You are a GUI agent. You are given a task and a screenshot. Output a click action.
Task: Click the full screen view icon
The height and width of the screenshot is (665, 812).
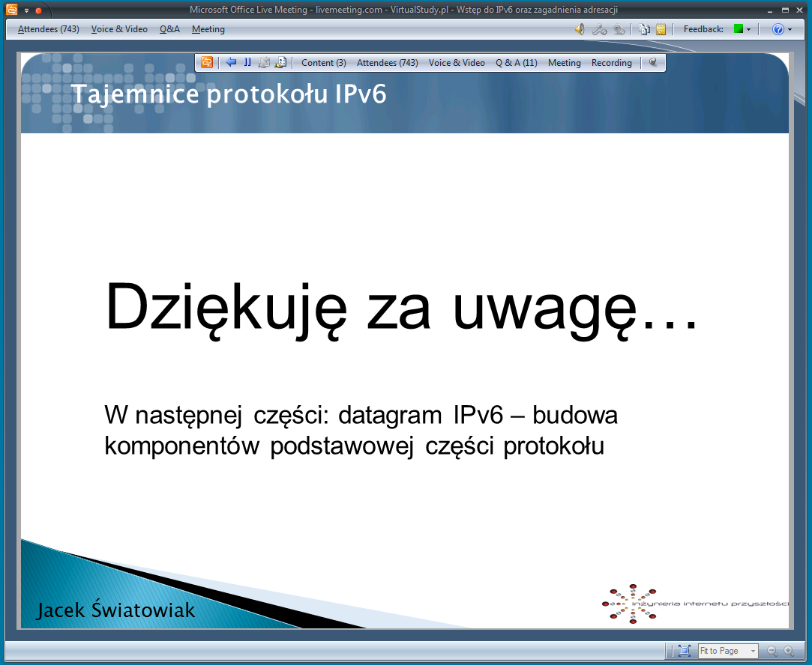pyautogui.click(x=684, y=651)
